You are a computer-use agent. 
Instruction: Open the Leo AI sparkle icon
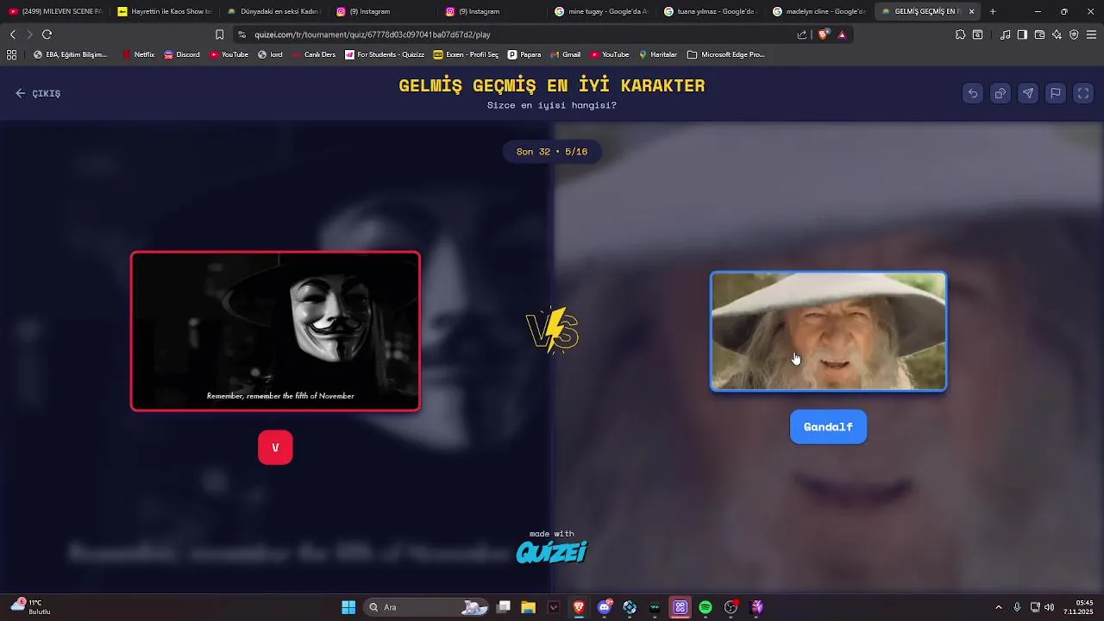click(x=1057, y=34)
